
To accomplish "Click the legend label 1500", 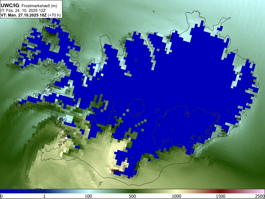I will click(221, 196).
